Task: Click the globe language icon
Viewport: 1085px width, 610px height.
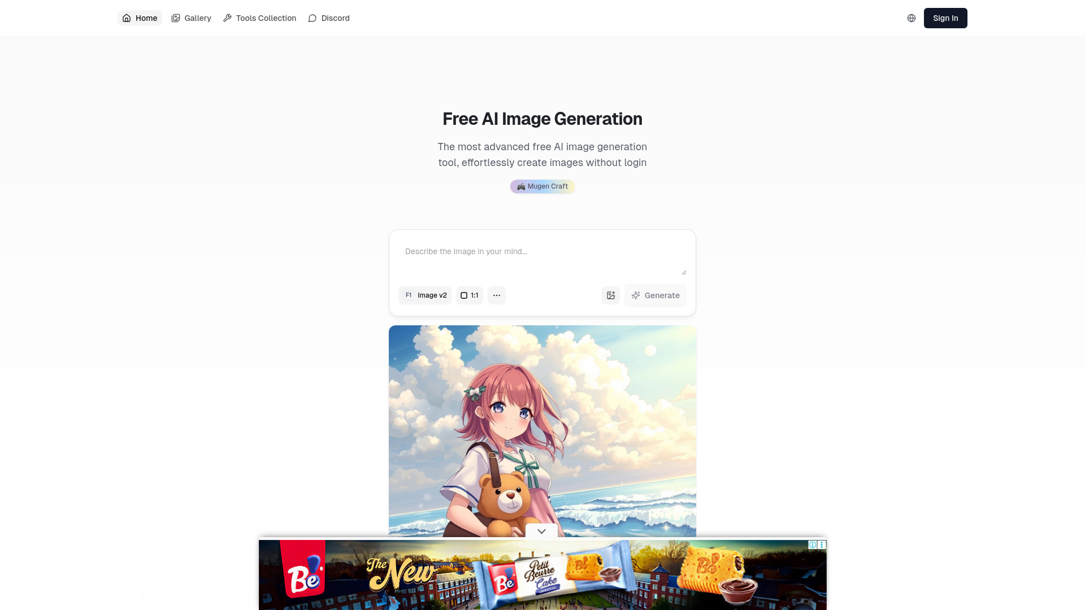Action: pos(912,18)
